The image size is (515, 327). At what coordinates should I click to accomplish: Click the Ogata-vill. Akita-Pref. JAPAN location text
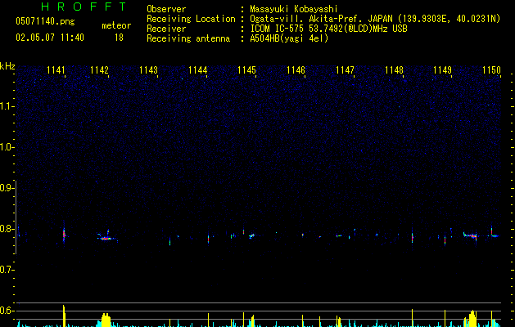click(375, 19)
